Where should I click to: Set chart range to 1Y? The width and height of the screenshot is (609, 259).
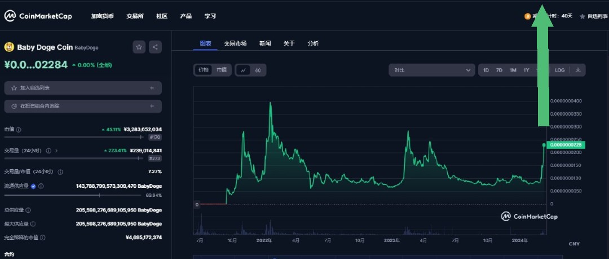tap(526, 70)
